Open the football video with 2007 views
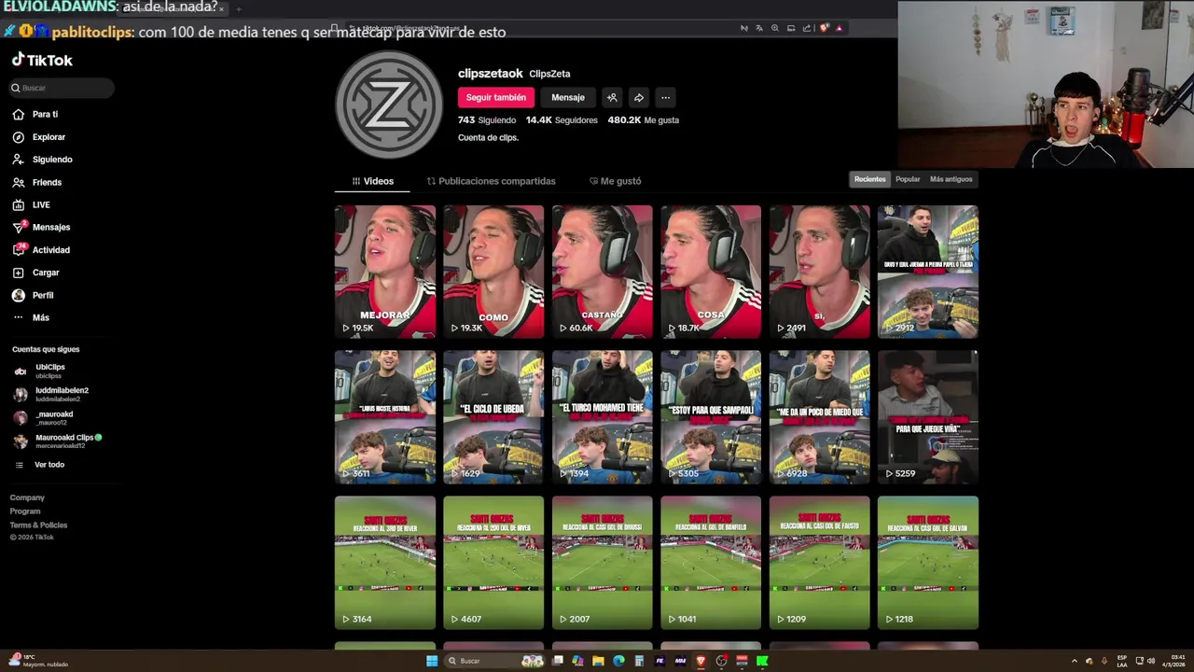 (x=603, y=563)
